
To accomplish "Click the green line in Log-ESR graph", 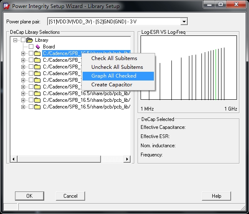I will click(x=216, y=75).
